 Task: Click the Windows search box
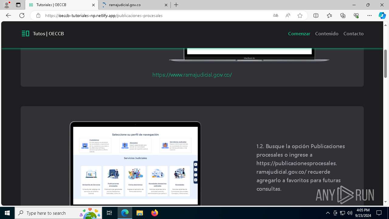pyautogui.click(x=59, y=213)
